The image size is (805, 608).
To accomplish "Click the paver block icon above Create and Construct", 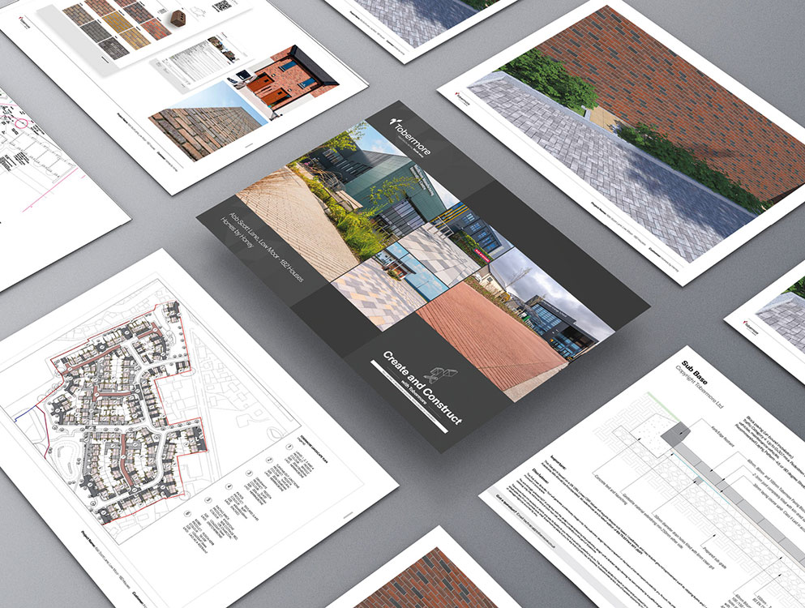I will (439, 374).
